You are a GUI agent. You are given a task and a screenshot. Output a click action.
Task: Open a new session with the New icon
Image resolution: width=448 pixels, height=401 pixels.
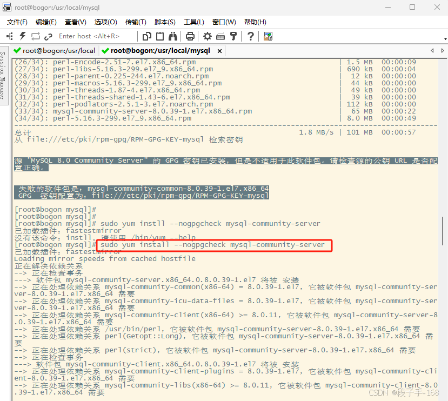[9, 36]
